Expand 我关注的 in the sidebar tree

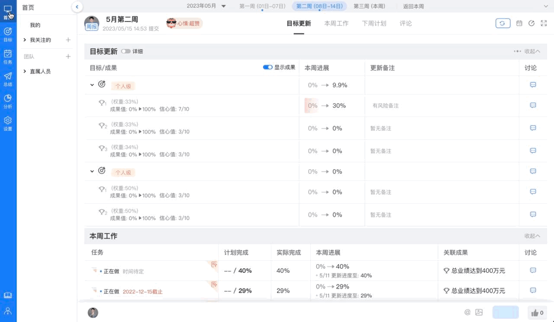coord(25,40)
